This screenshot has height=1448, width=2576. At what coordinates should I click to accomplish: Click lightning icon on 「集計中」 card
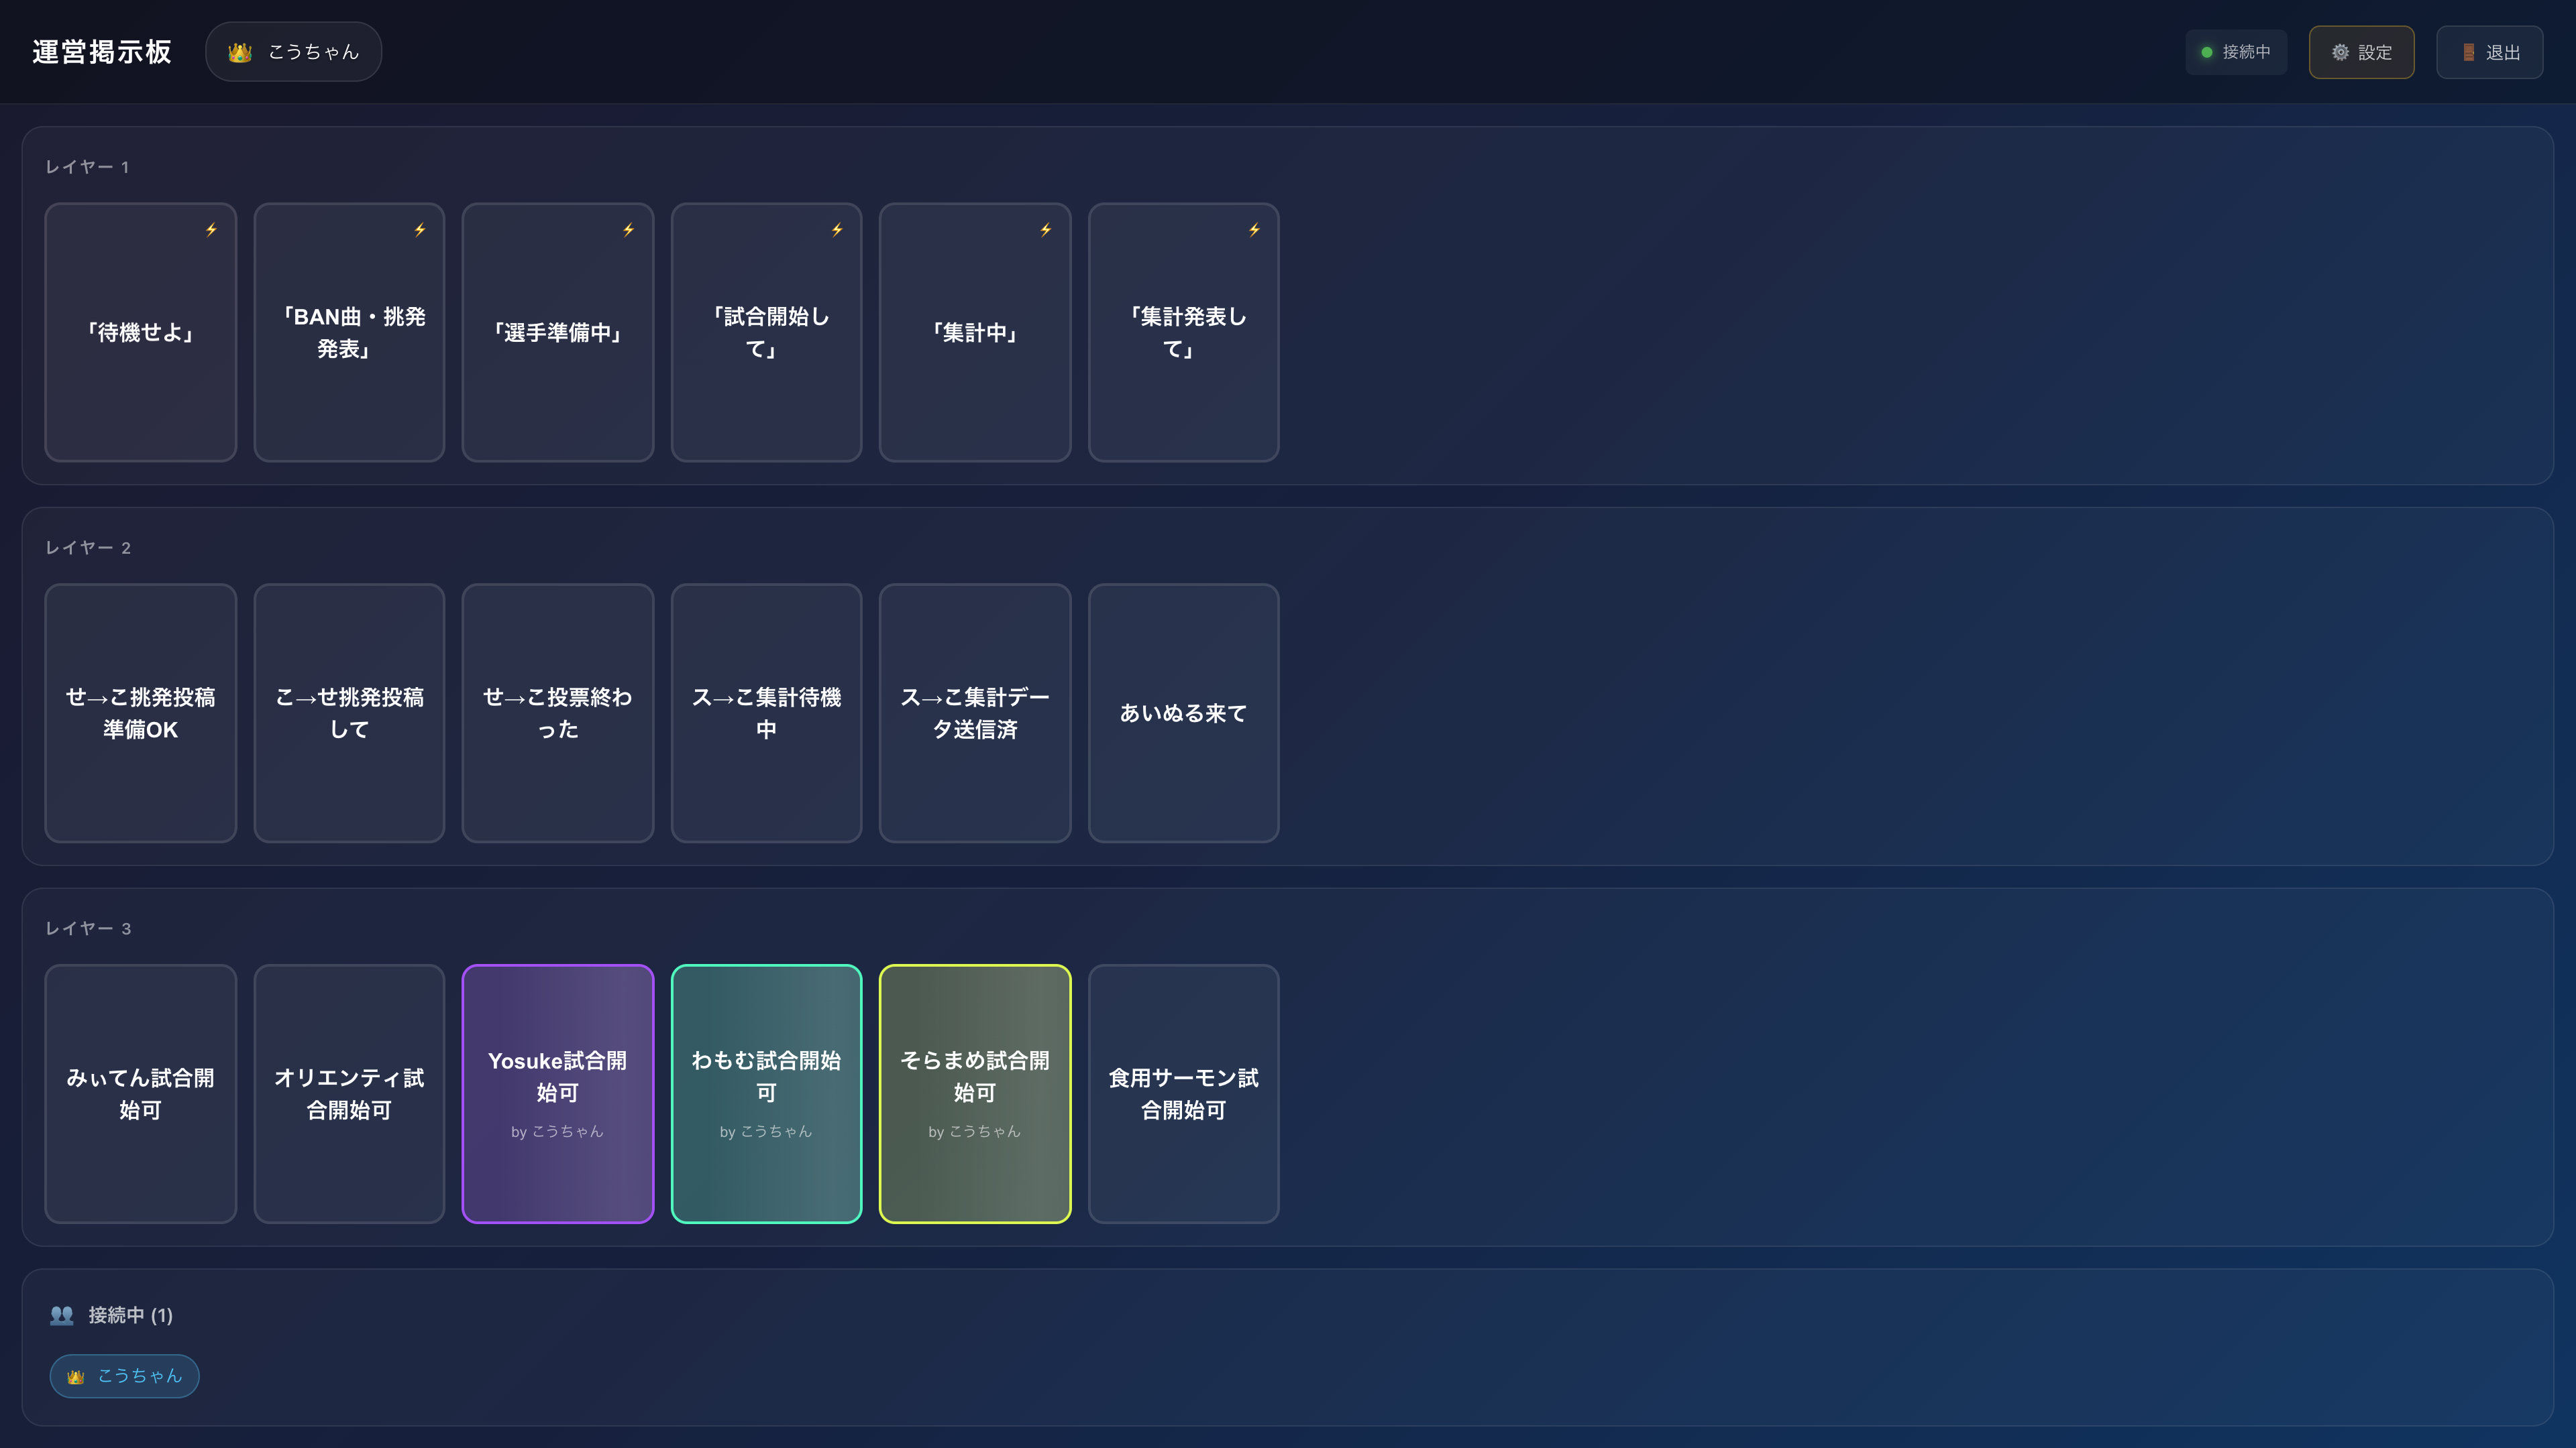1045,230
